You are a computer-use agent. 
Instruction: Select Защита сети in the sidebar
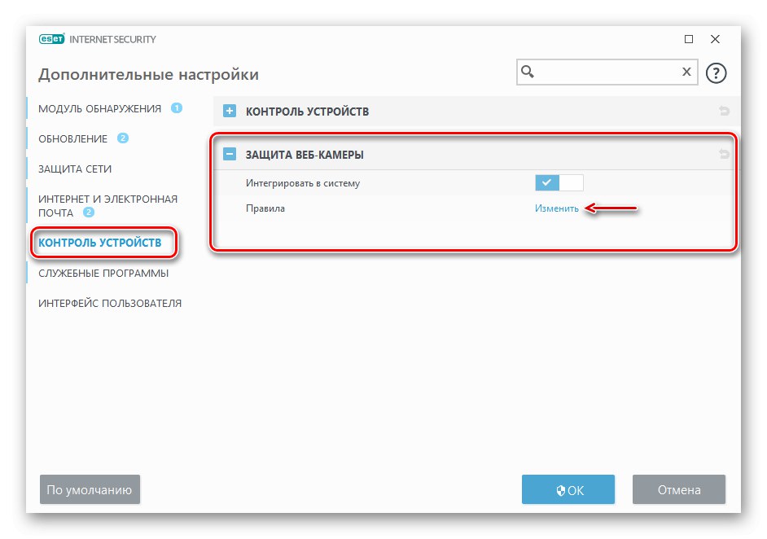75,169
